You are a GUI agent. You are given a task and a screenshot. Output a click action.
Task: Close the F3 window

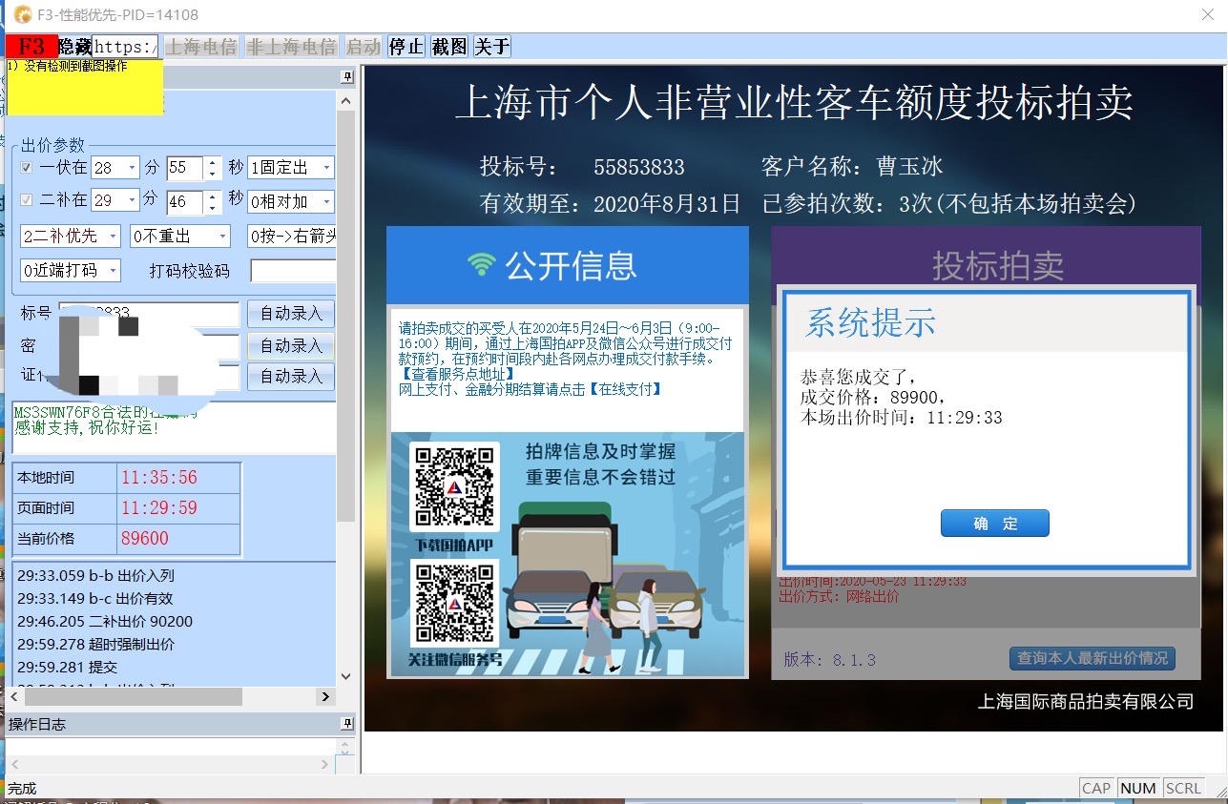tap(1206, 15)
